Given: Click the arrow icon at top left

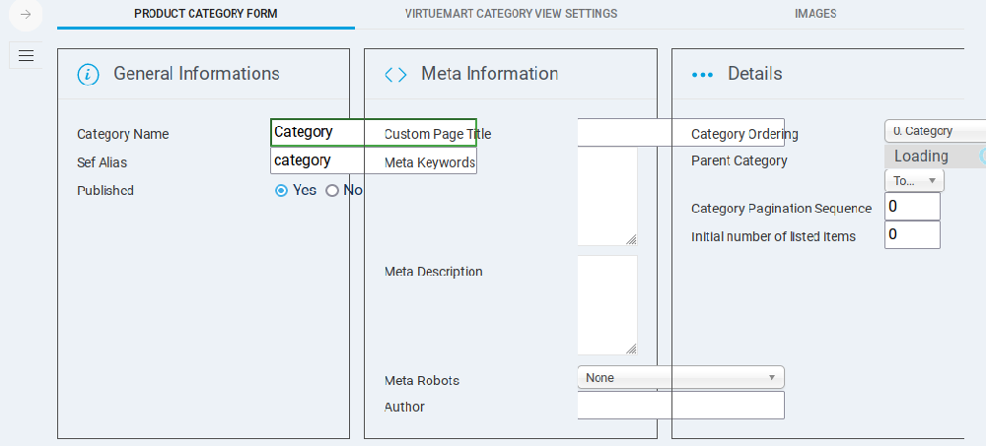Looking at the screenshot, I should pyautogui.click(x=26, y=15).
